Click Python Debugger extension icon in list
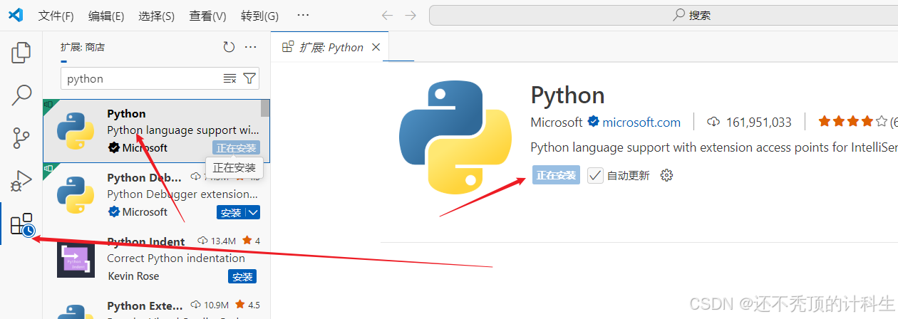Image resolution: width=898 pixels, height=319 pixels. pos(76,195)
